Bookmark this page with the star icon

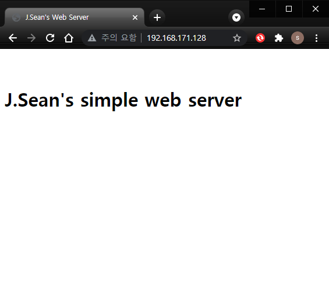tap(237, 38)
